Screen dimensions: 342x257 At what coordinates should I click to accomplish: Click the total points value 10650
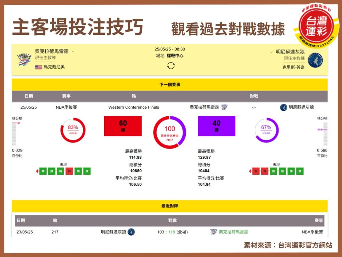pos(136,171)
